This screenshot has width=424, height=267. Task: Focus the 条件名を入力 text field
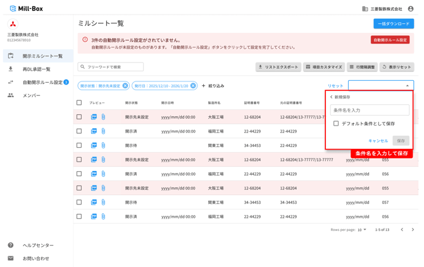coord(370,110)
